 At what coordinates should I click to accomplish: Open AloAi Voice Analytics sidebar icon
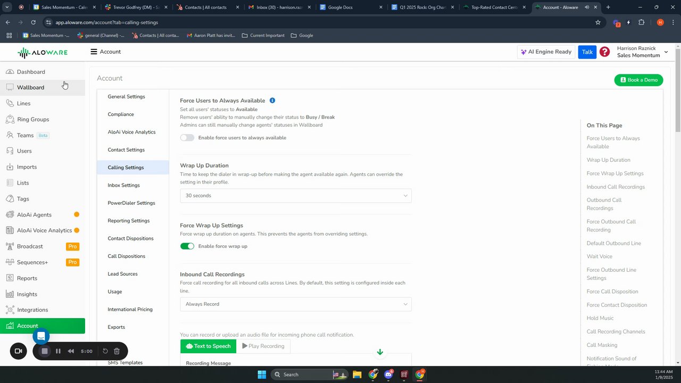(10, 230)
